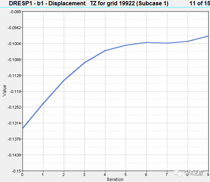Click the Value y-axis label

[x=4, y=91]
